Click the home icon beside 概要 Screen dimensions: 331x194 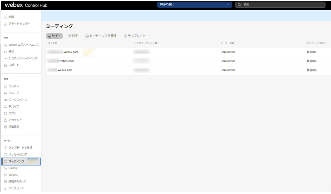click(x=6, y=17)
